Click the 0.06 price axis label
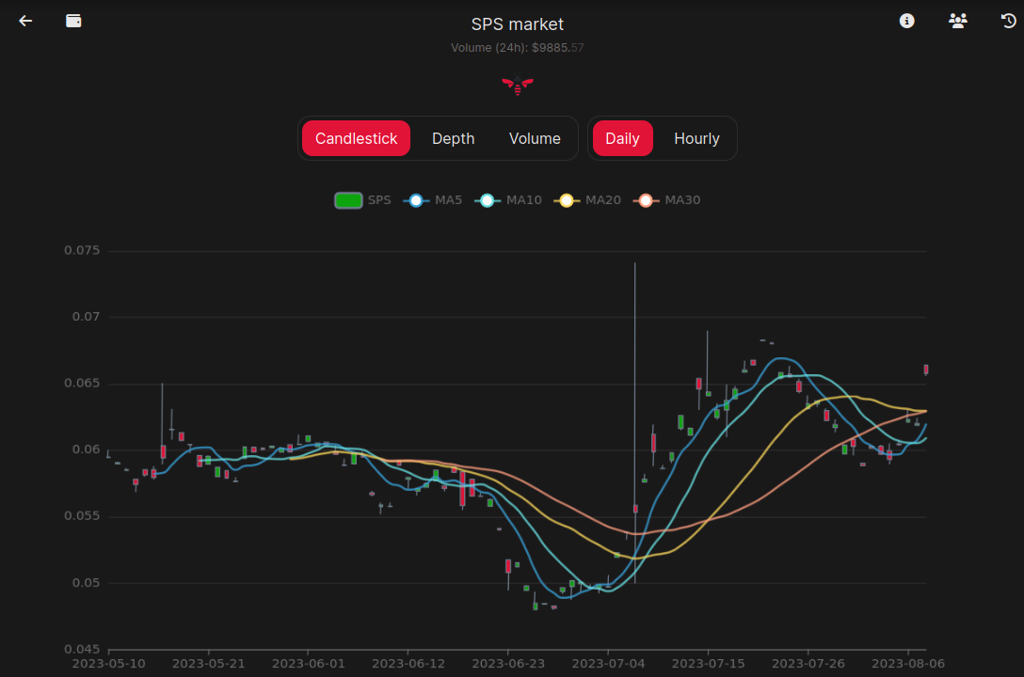Image resolution: width=1024 pixels, height=677 pixels. coord(87,449)
